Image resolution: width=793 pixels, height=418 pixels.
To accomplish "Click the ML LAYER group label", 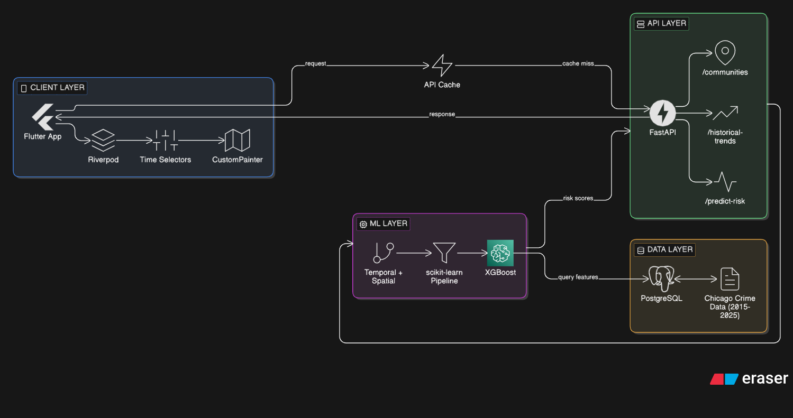I will tap(384, 224).
